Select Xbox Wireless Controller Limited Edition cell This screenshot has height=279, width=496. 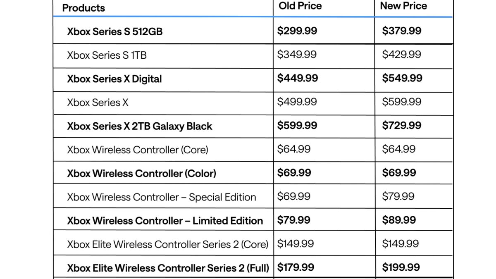click(165, 221)
